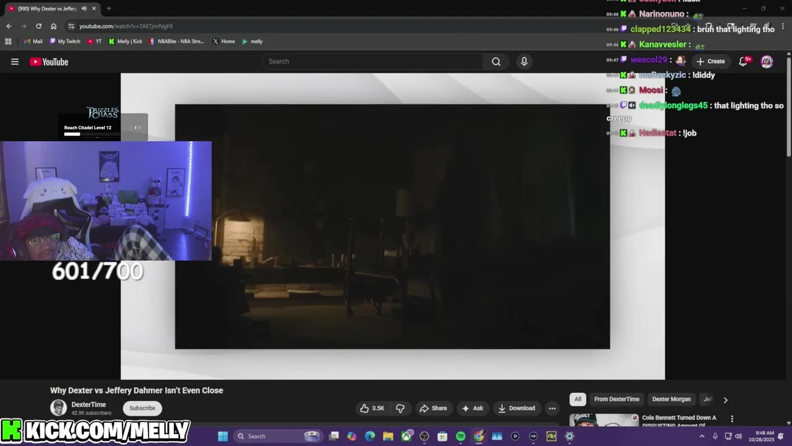Start voice search with microphone icon
The height and width of the screenshot is (446, 792).
pyautogui.click(x=524, y=61)
